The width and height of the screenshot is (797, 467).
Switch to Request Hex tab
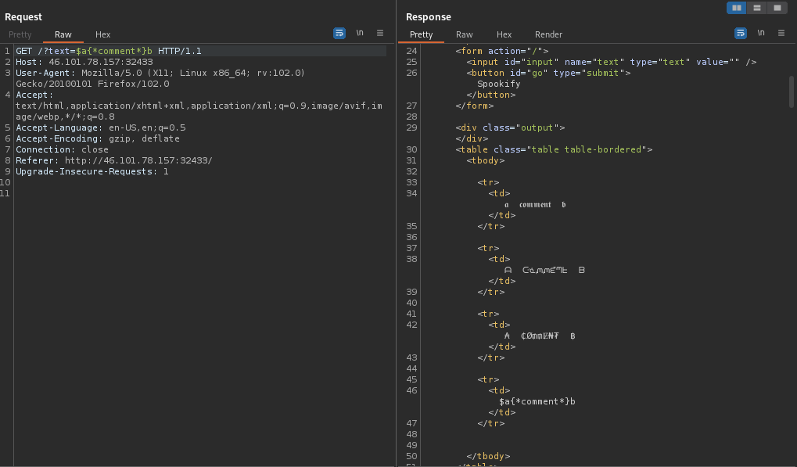pos(102,34)
